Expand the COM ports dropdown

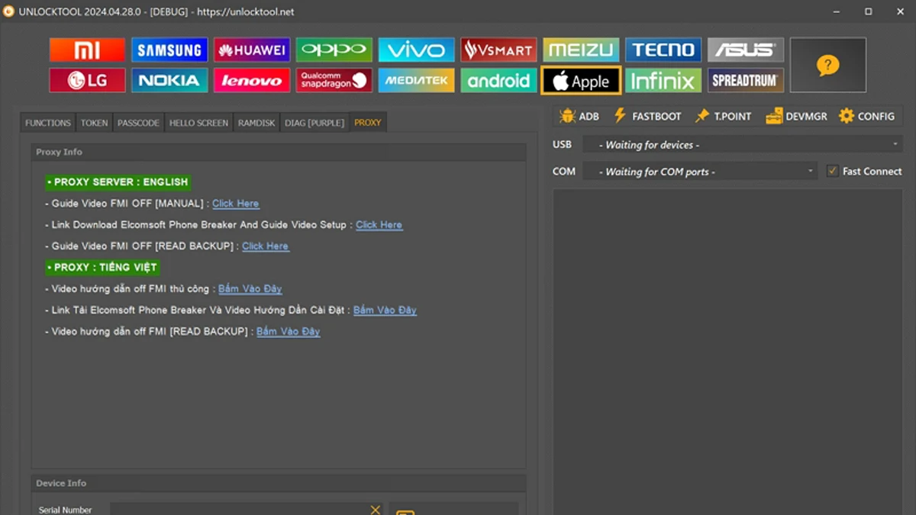699,172
